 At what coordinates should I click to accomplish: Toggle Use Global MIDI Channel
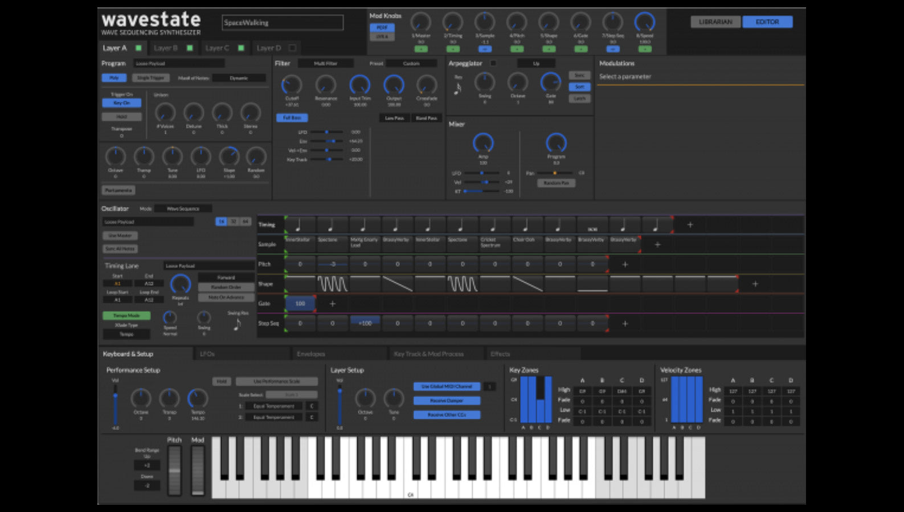click(447, 386)
